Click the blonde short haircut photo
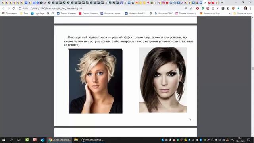The image size is (254, 143). click(x=96, y=81)
